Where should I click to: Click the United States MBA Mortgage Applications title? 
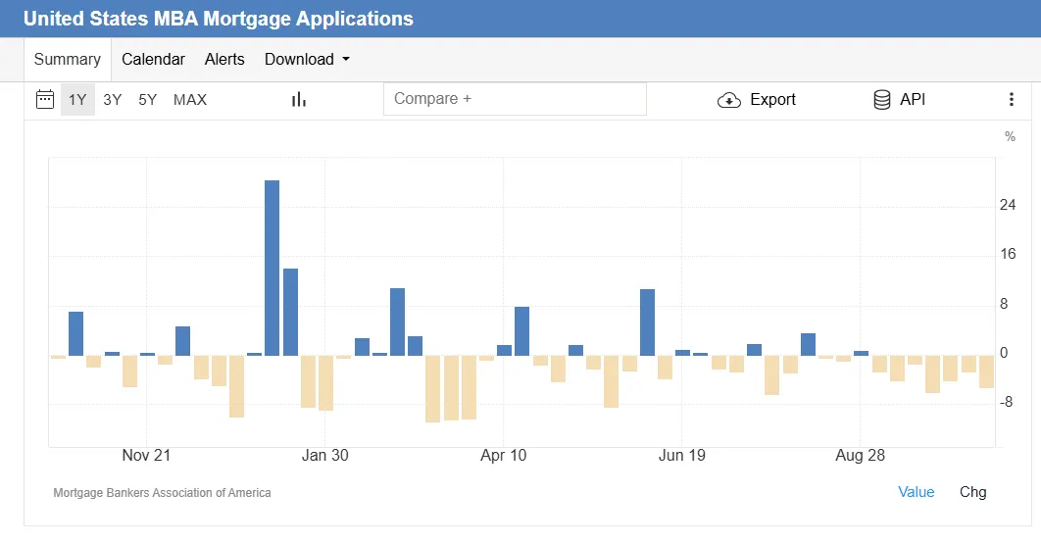(x=219, y=19)
